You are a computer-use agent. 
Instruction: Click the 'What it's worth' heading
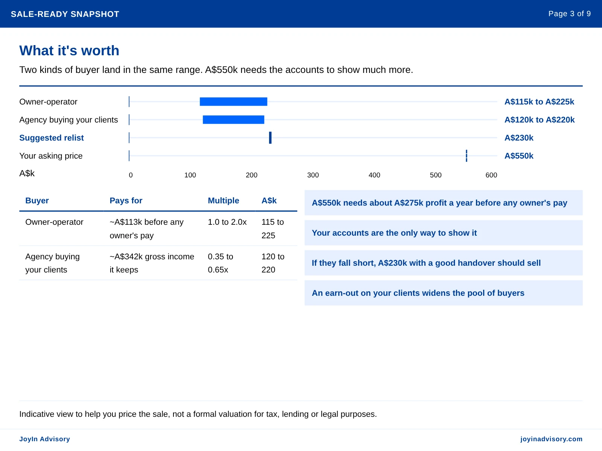click(69, 51)
